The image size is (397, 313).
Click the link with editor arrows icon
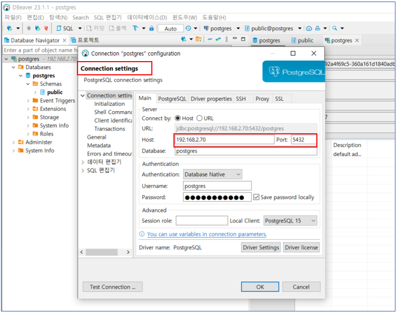point(218,39)
